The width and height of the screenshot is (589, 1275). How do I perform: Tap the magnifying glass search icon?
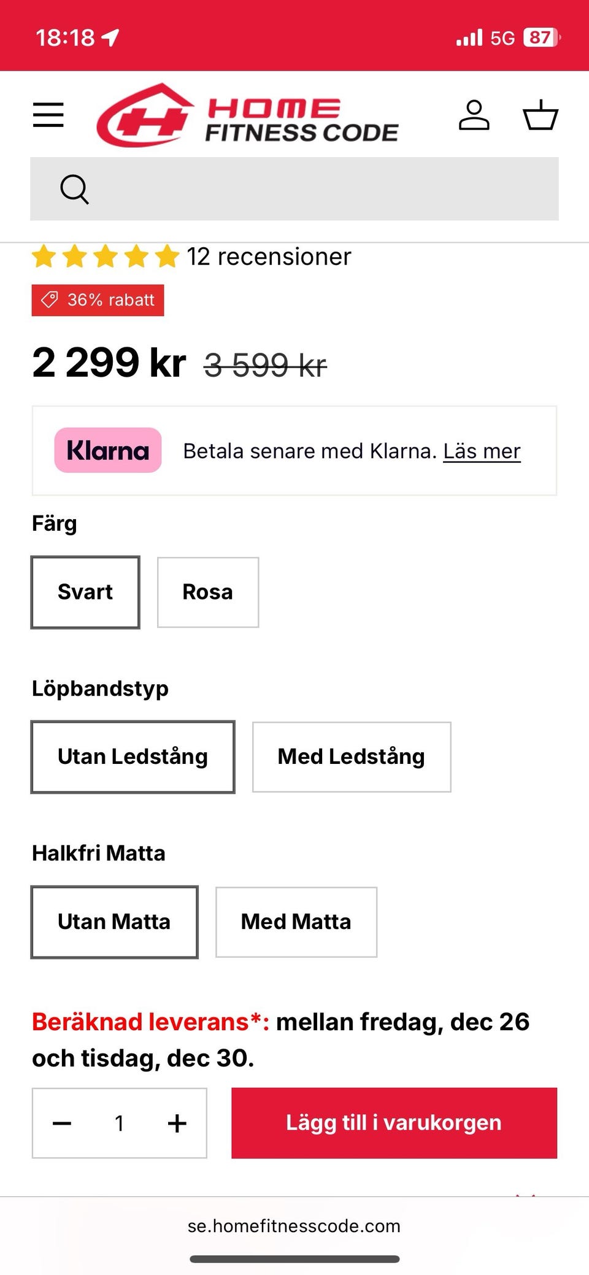(x=74, y=189)
